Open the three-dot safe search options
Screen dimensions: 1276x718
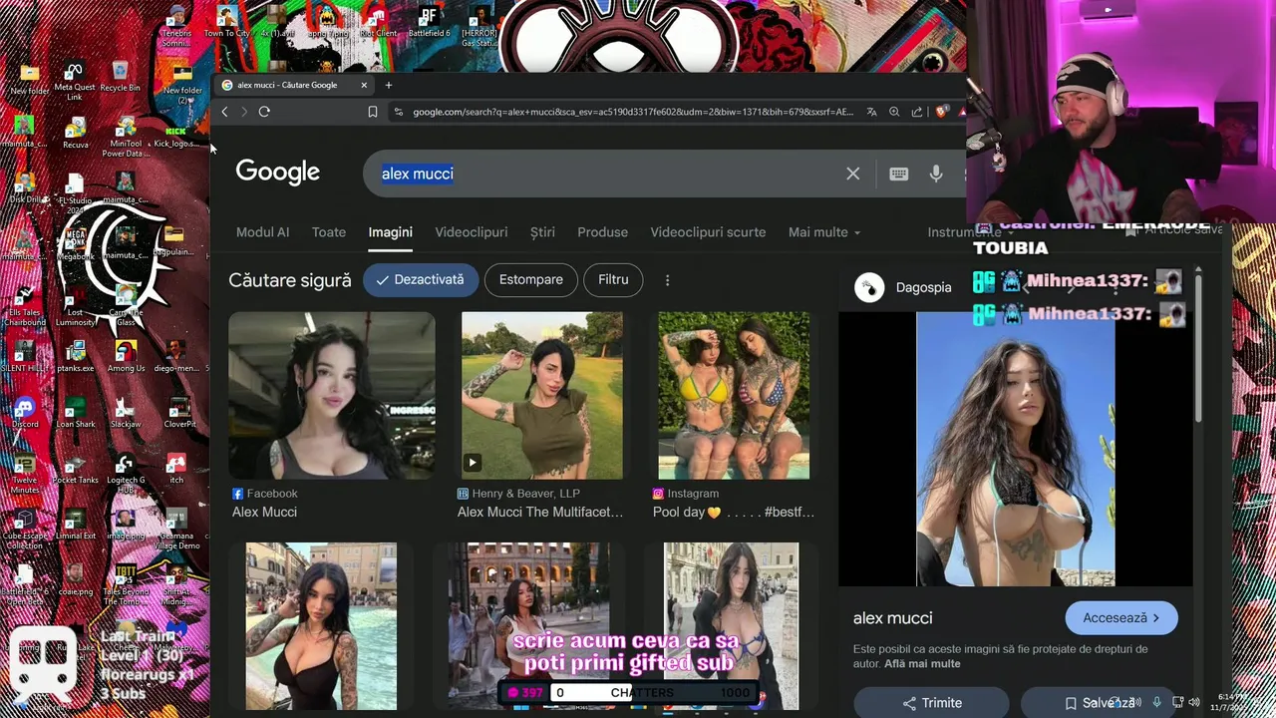(x=668, y=280)
